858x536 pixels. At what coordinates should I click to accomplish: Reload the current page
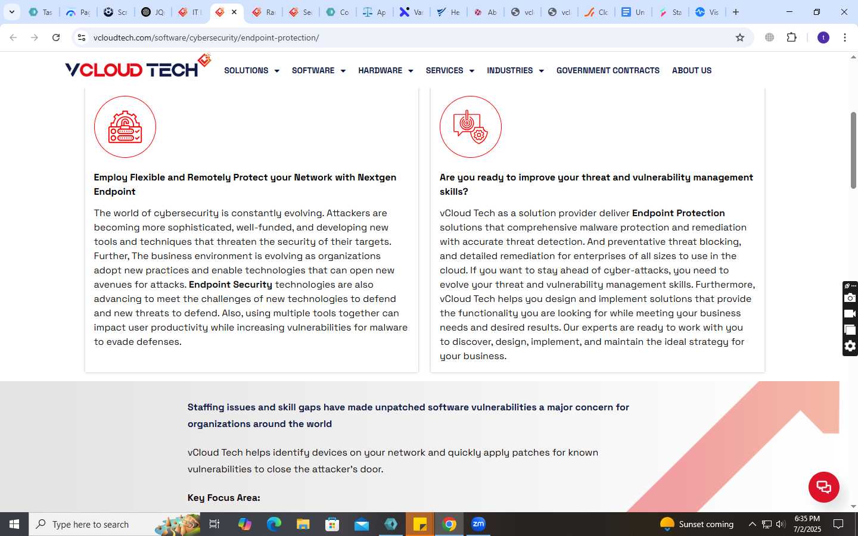(x=56, y=38)
